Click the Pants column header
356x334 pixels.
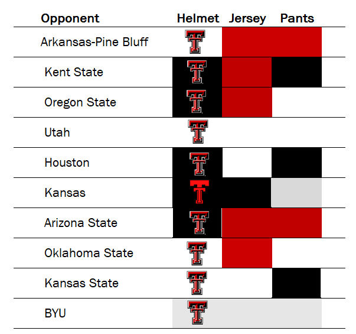(297, 18)
